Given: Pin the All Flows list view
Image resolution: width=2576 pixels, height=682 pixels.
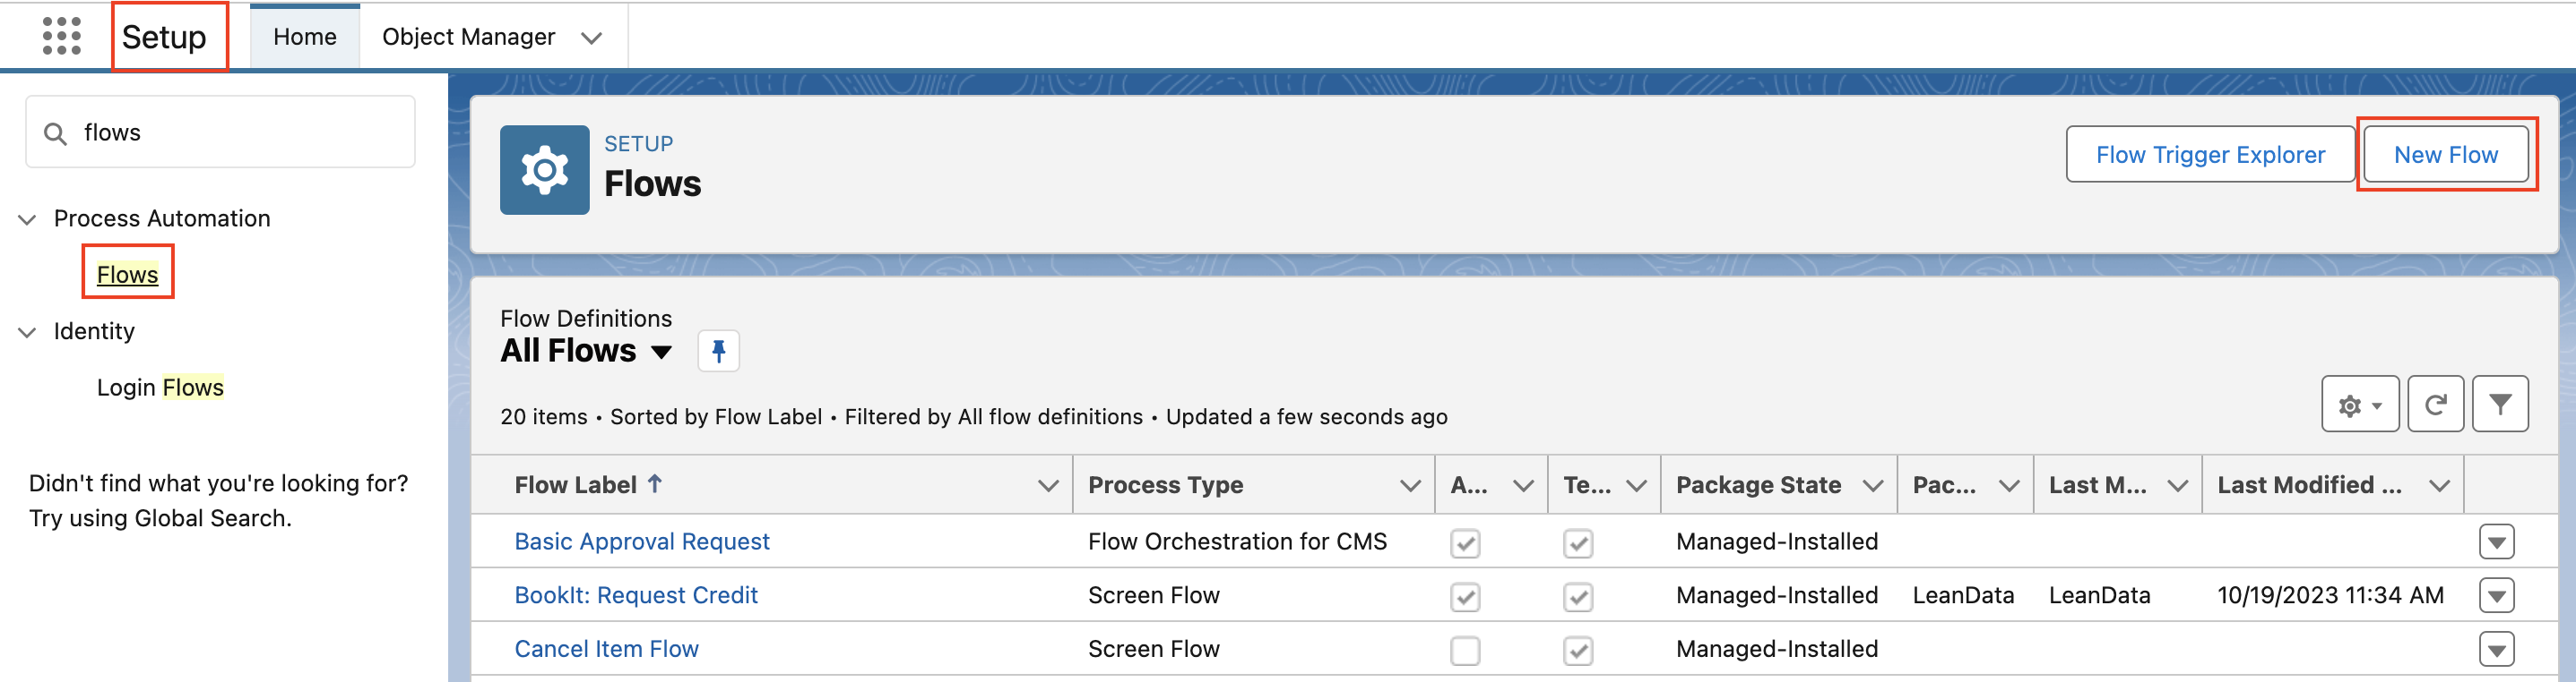Looking at the screenshot, I should click(718, 351).
